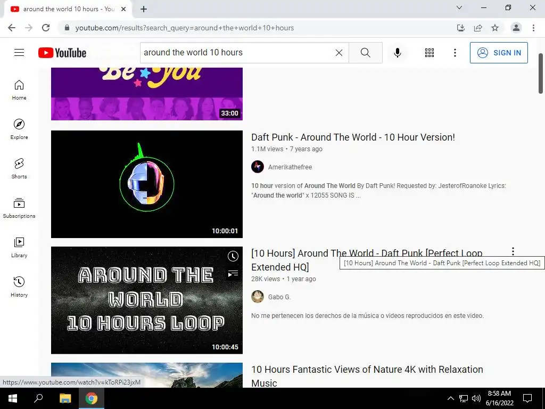
Task: Add 10 Hours Loop video to Watch later
Action: pos(233,256)
